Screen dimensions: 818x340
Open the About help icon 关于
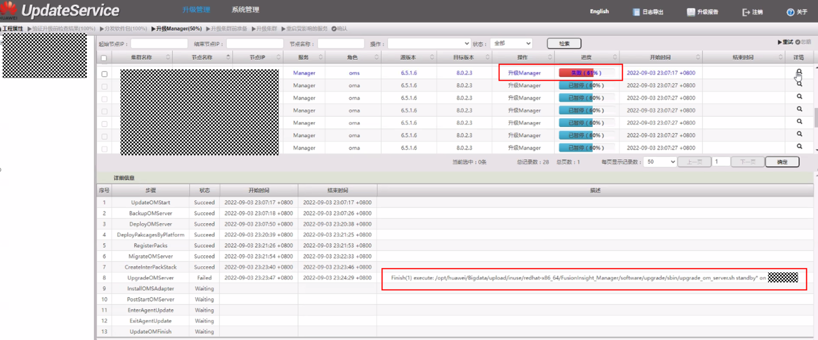pyautogui.click(x=790, y=12)
